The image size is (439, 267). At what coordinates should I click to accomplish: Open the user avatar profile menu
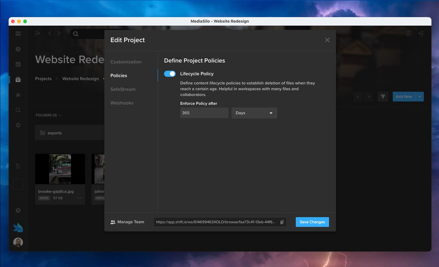pyautogui.click(x=18, y=242)
